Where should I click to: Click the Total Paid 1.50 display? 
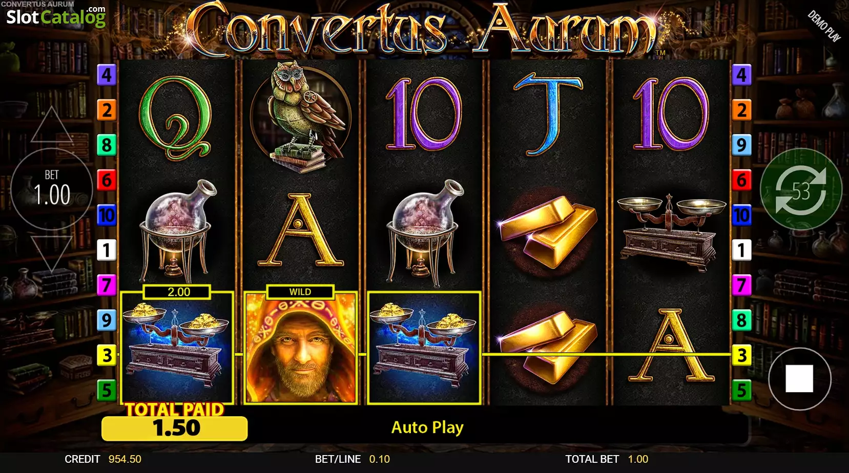click(x=175, y=428)
